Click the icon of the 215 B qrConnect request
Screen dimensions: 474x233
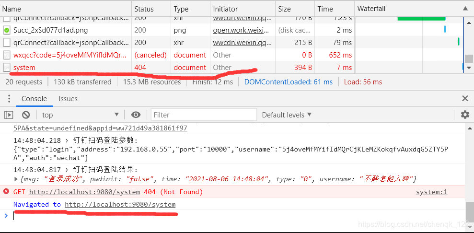click(6, 43)
